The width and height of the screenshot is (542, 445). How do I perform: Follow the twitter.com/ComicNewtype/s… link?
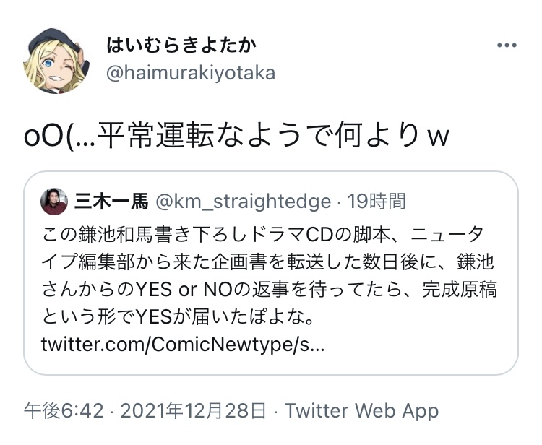tap(183, 345)
